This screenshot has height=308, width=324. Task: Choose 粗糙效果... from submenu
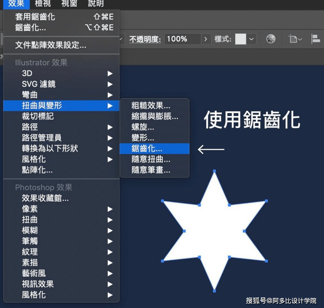coord(154,106)
